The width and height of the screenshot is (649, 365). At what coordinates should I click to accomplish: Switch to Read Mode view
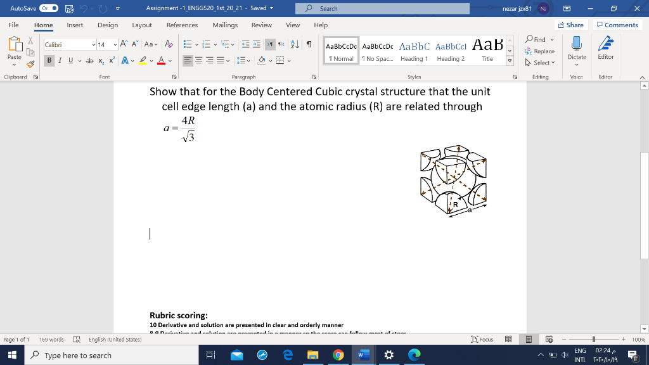pyautogui.click(x=509, y=339)
